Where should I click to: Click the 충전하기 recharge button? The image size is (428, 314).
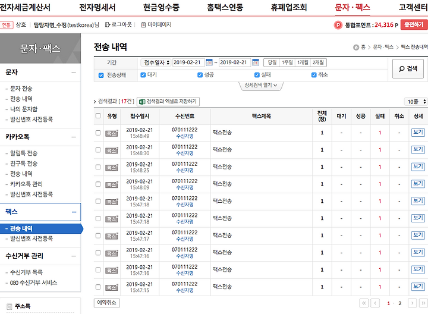[414, 24]
